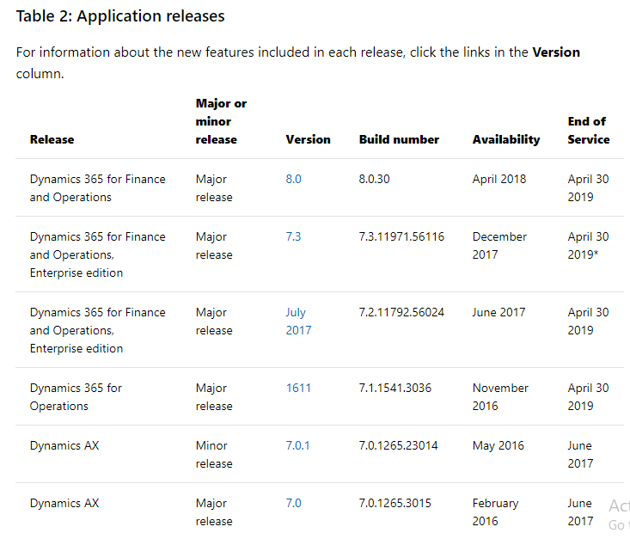Open the July 2017 version link
The image size is (630, 539).
pos(298,322)
